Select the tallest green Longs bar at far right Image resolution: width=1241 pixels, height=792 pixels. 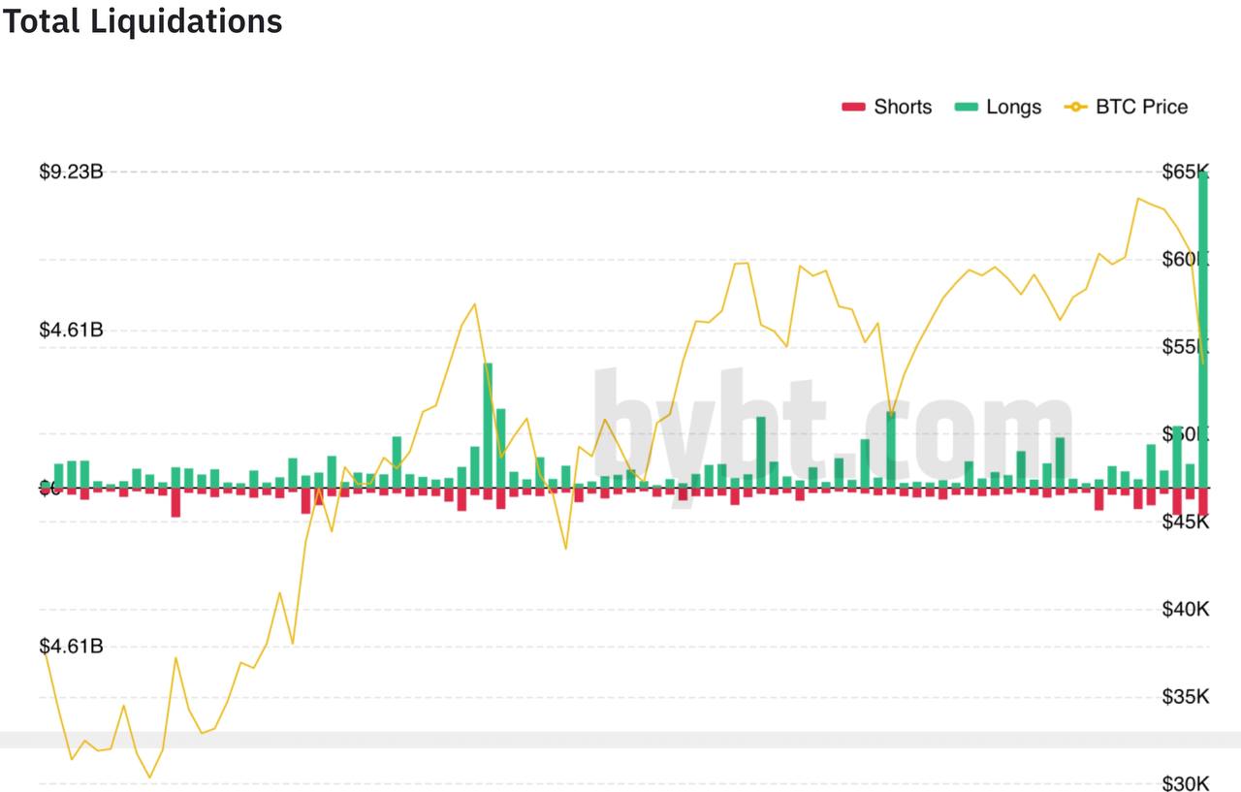tap(1203, 330)
